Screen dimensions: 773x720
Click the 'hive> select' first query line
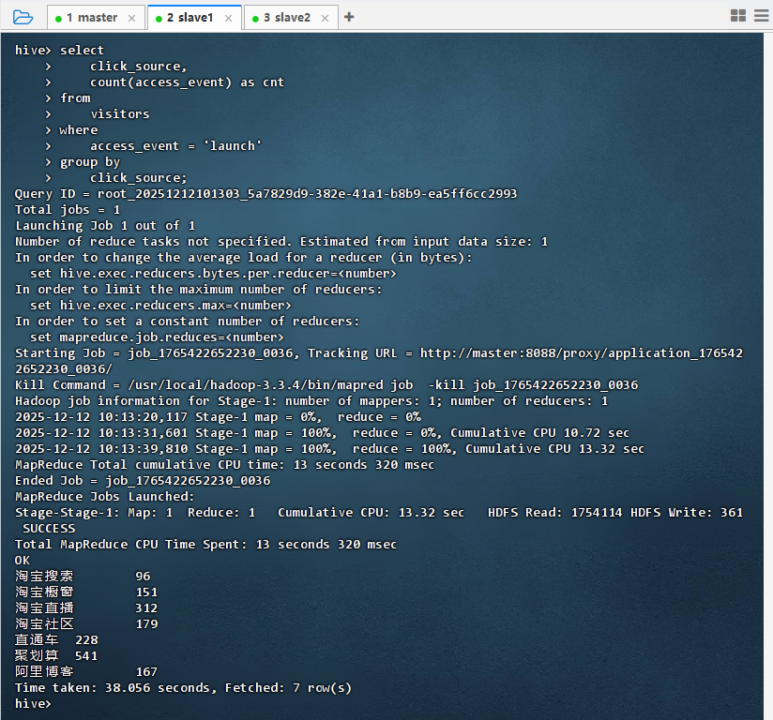60,51
